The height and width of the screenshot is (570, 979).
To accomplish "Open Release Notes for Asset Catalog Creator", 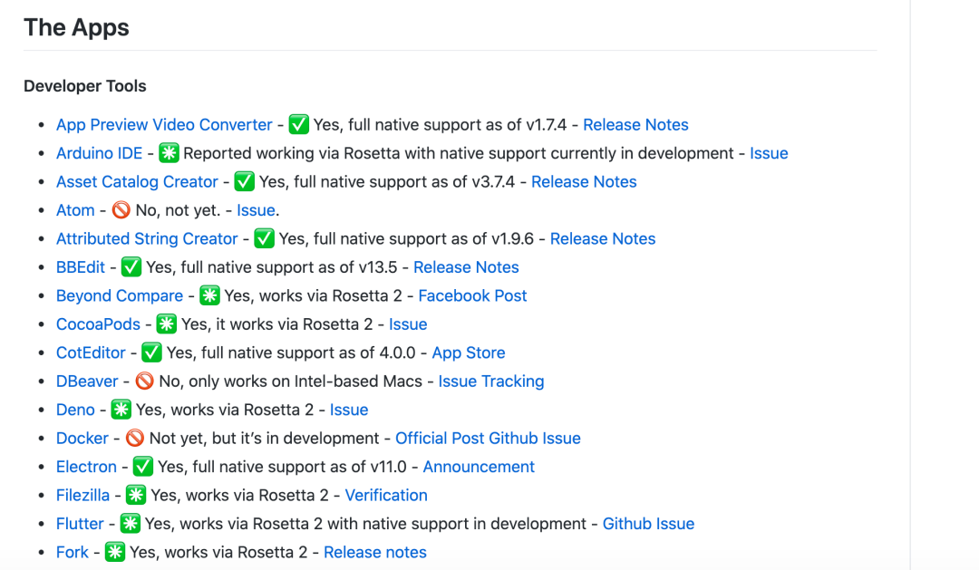I will [x=584, y=181].
